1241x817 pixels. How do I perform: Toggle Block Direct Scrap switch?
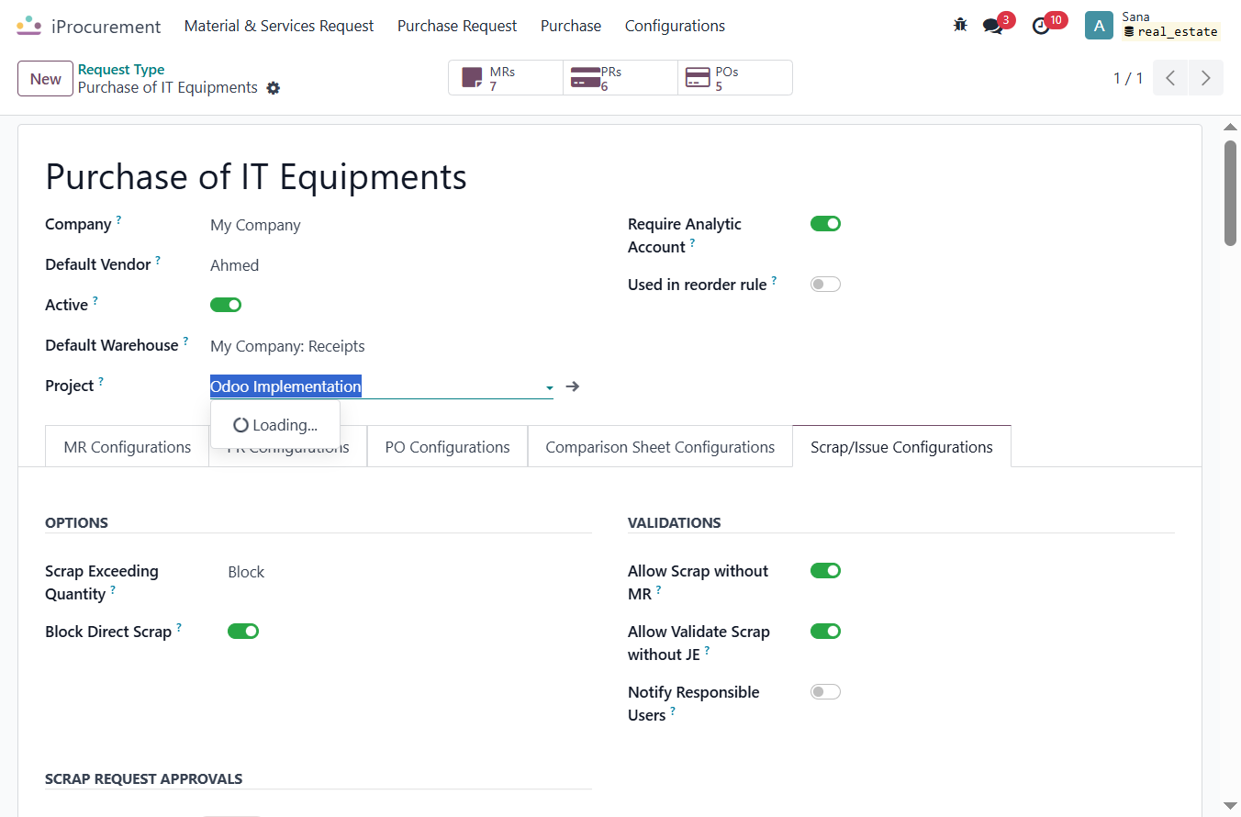243,632
